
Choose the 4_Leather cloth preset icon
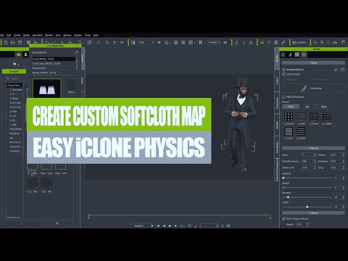(327, 117)
